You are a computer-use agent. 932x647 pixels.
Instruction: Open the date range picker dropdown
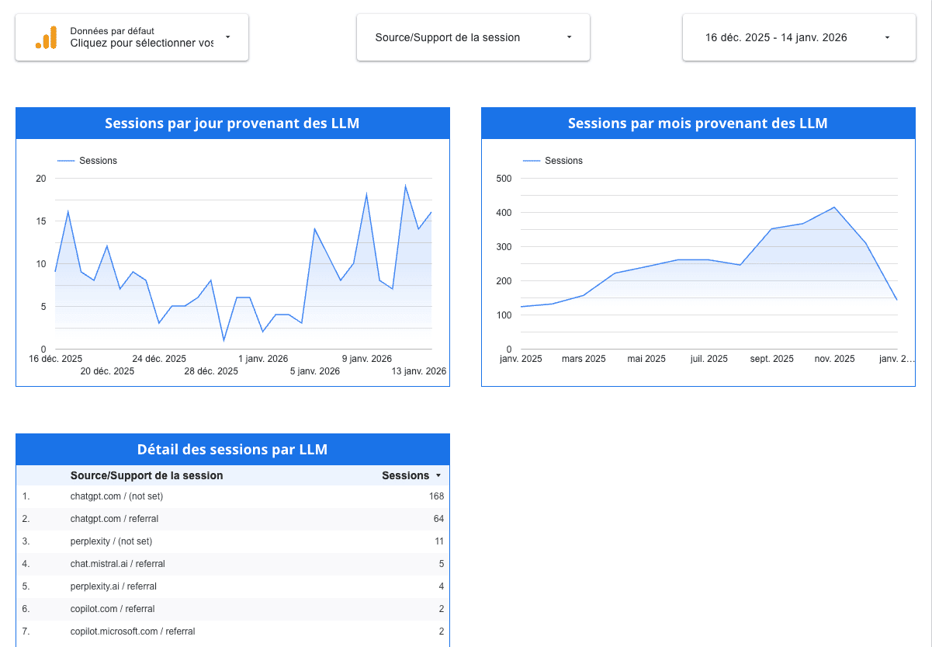tap(799, 37)
